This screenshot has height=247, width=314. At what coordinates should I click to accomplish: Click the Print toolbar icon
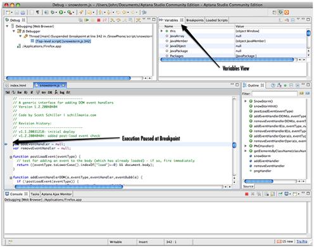[x=23, y=13]
